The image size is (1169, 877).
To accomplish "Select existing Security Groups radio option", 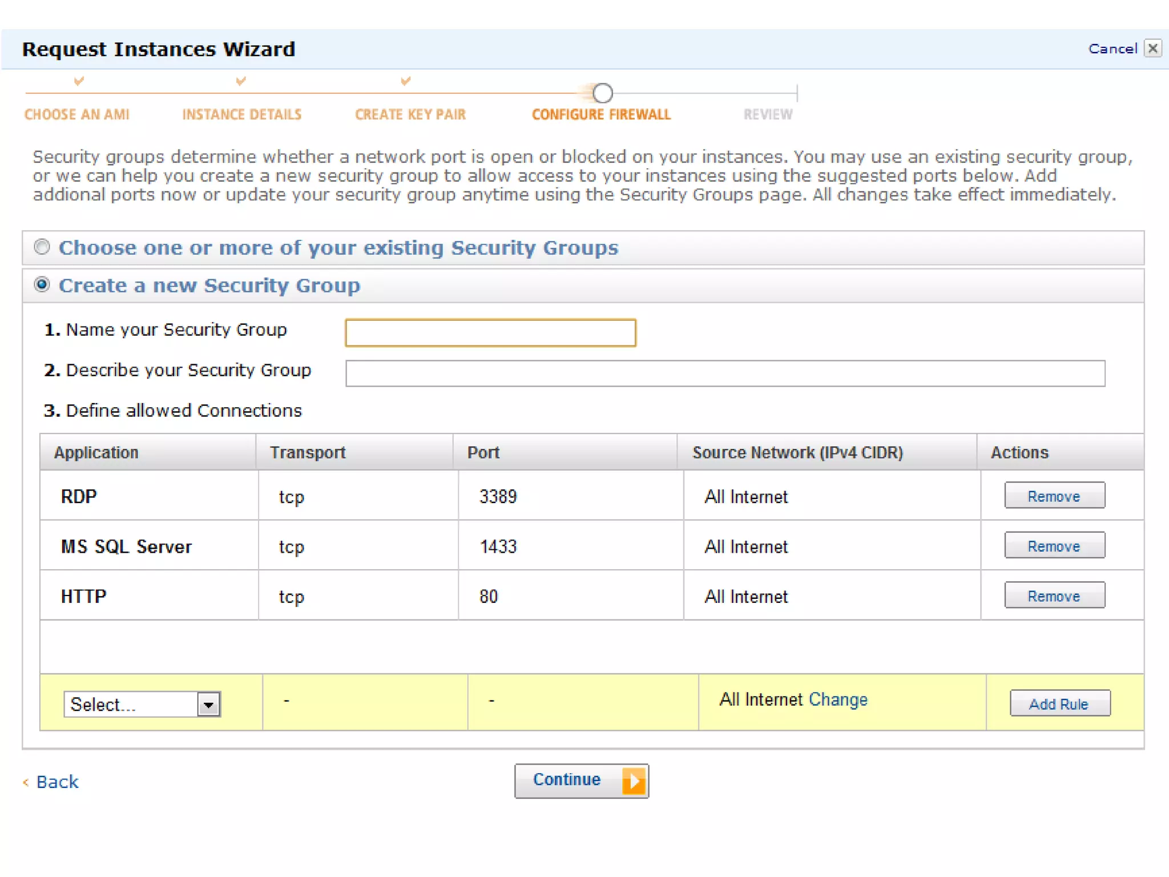I will click(42, 247).
